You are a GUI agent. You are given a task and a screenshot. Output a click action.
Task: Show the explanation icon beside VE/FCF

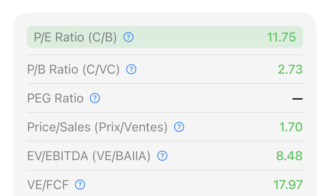[80, 185]
